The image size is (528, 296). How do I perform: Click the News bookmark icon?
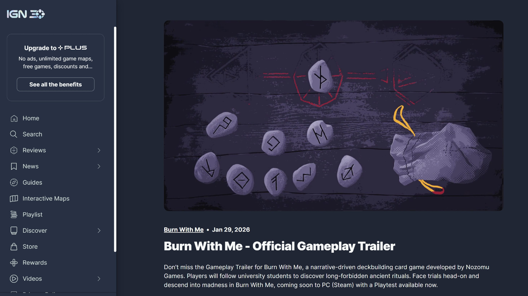pyautogui.click(x=14, y=166)
